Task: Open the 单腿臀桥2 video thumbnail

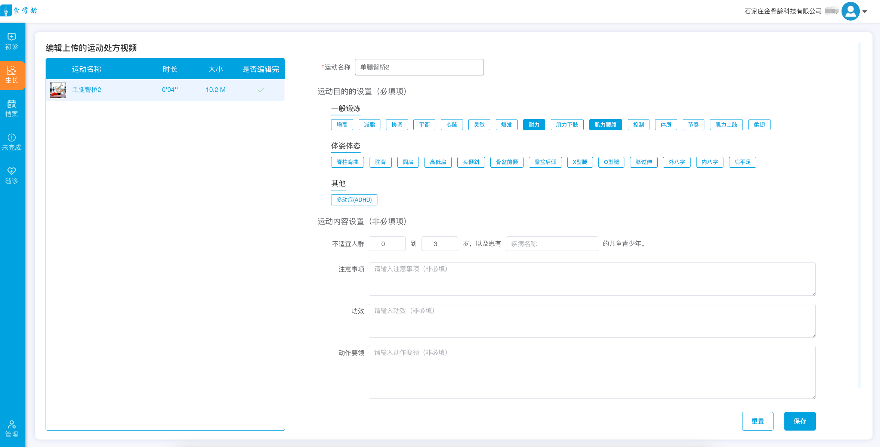Action: point(58,90)
